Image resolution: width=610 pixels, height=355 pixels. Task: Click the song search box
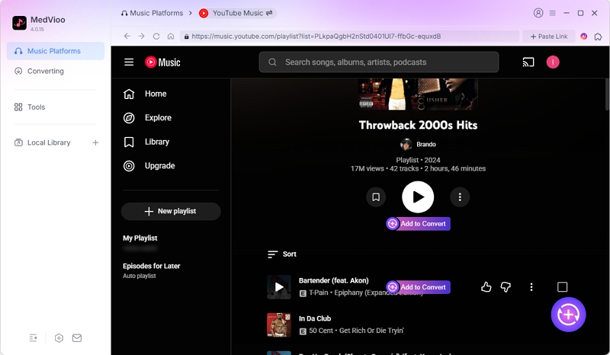tap(379, 62)
